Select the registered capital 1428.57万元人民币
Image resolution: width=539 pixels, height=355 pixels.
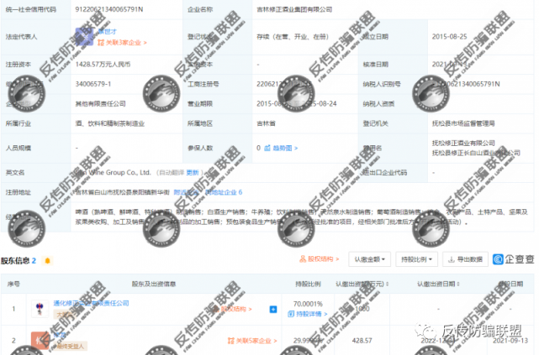[x=103, y=65]
